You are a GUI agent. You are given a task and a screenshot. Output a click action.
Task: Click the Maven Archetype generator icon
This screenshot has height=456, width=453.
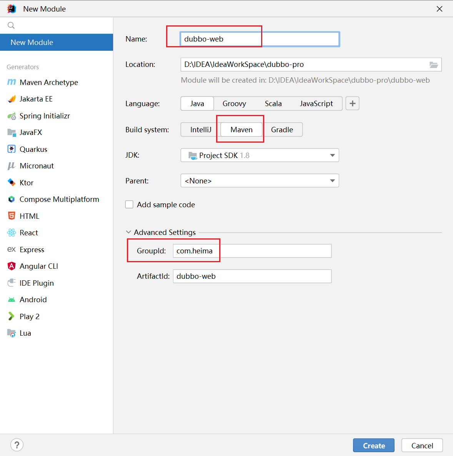pos(12,82)
